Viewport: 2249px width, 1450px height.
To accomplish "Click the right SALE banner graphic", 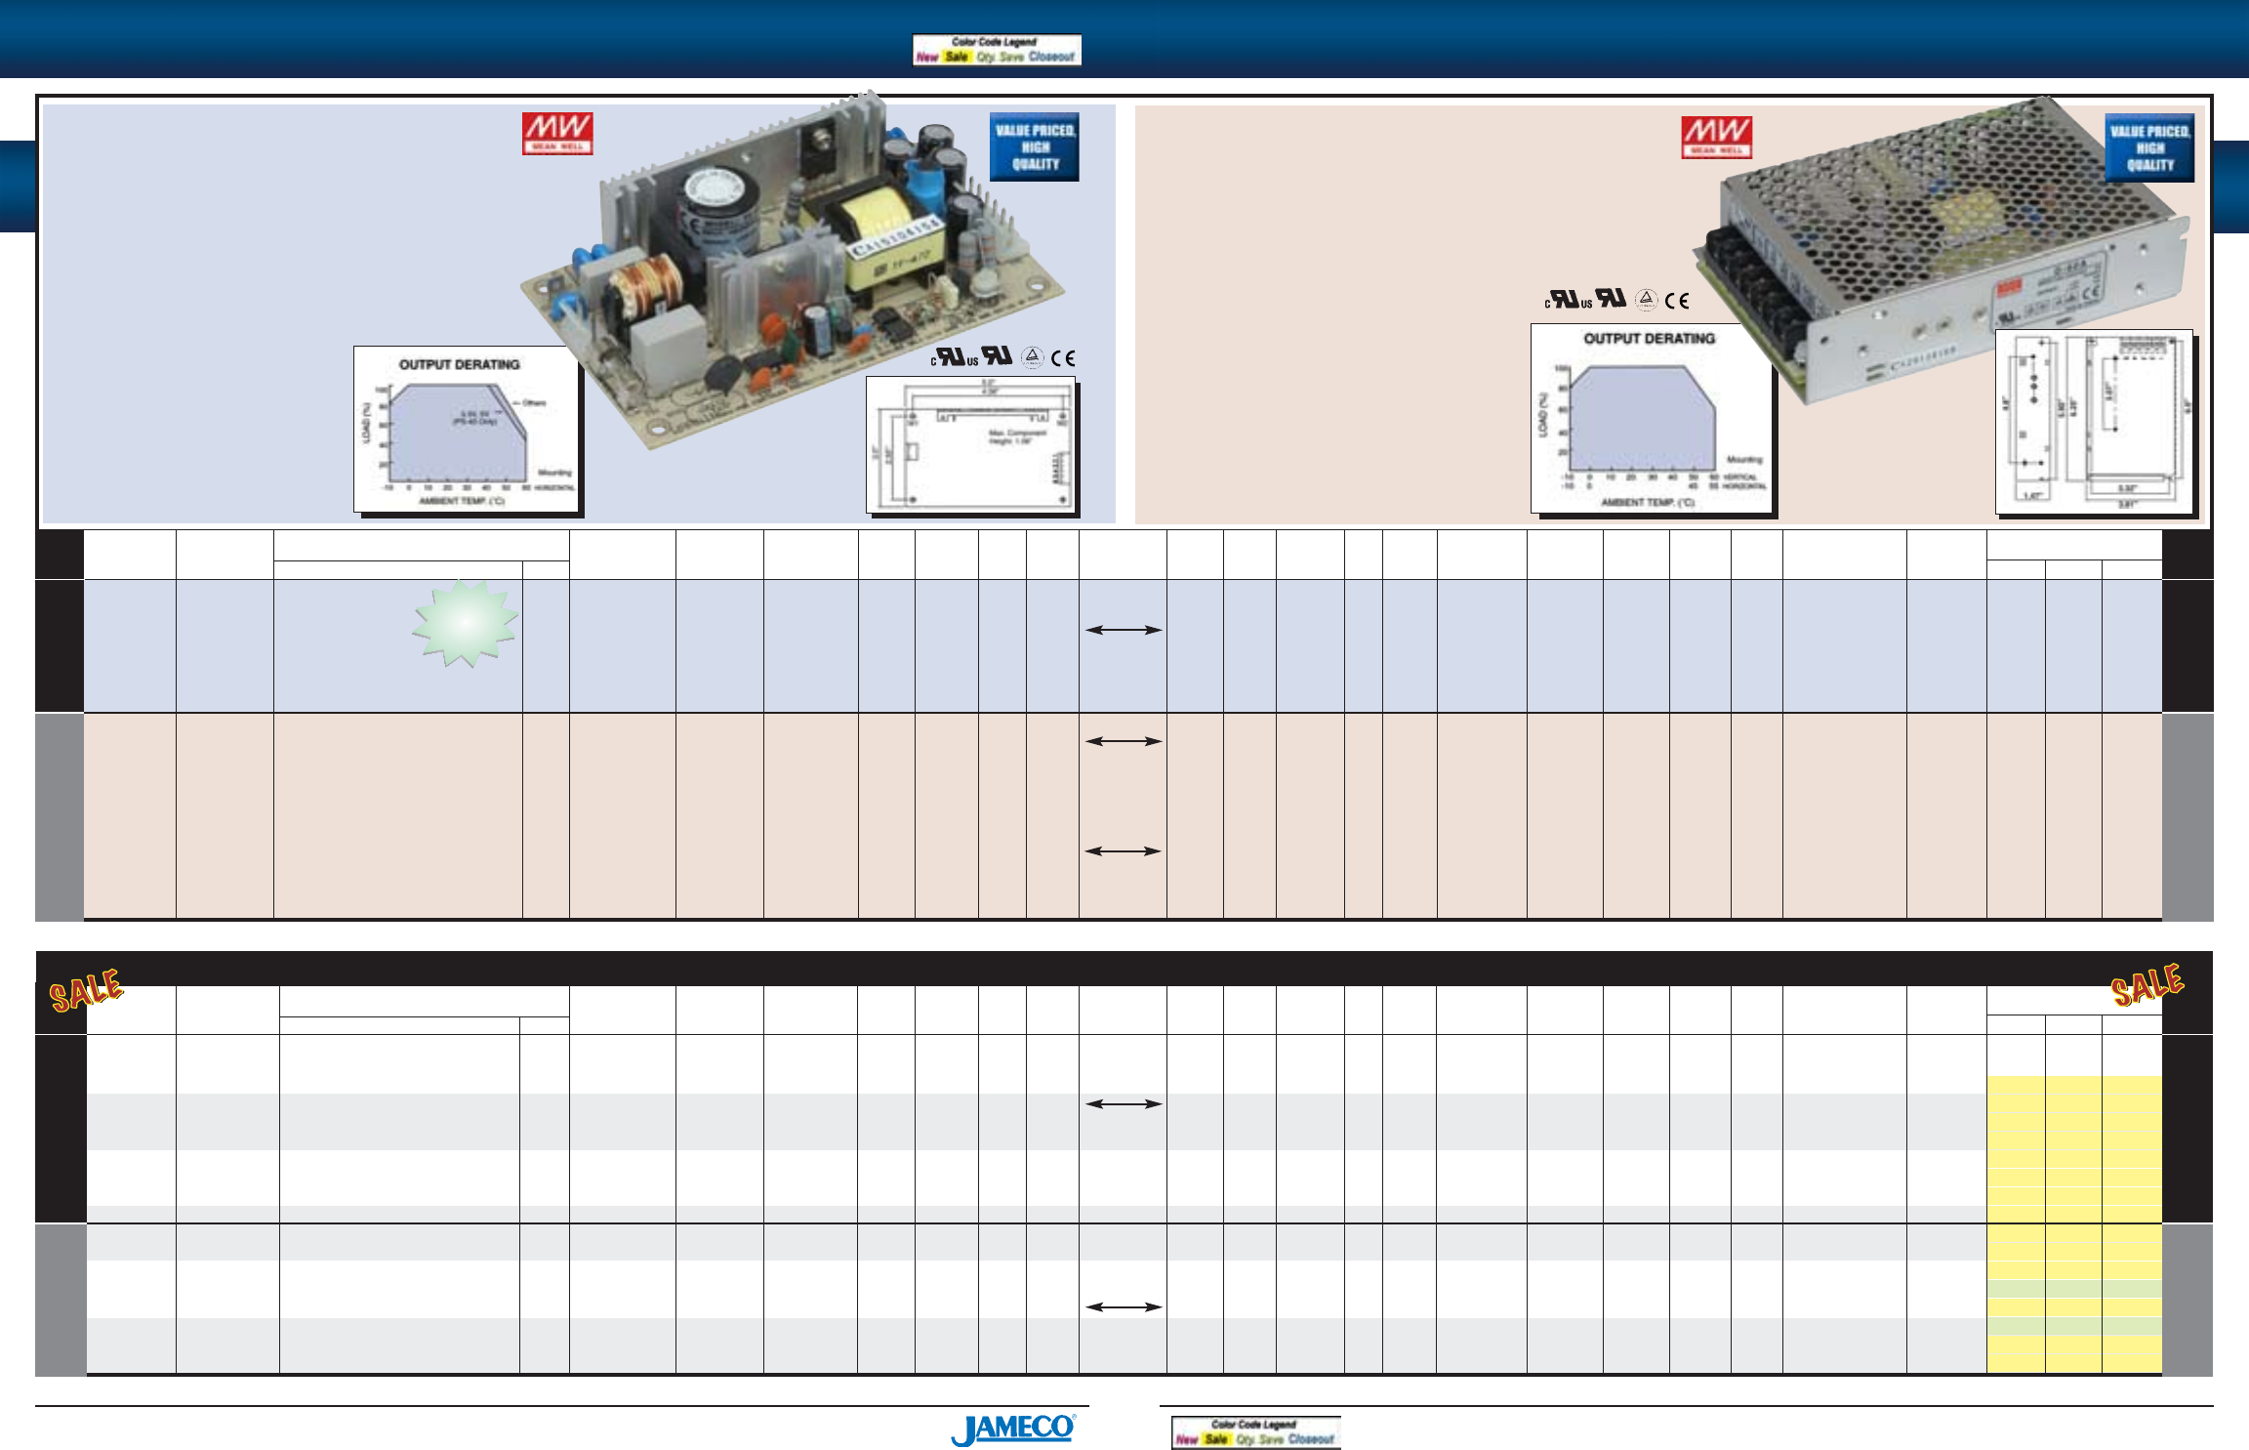I will pos(2147,985).
